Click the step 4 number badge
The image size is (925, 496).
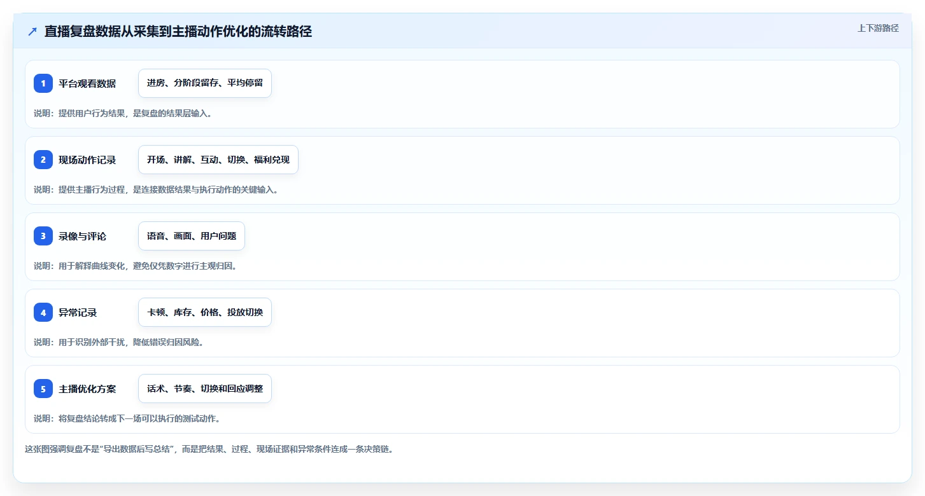(43, 312)
